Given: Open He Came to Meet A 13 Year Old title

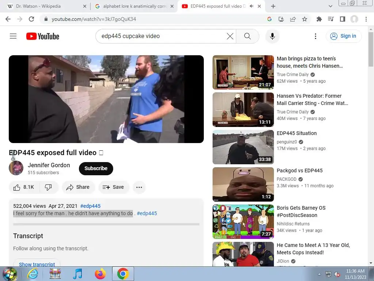Looking at the screenshot, I should pyautogui.click(x=313, y=249).
